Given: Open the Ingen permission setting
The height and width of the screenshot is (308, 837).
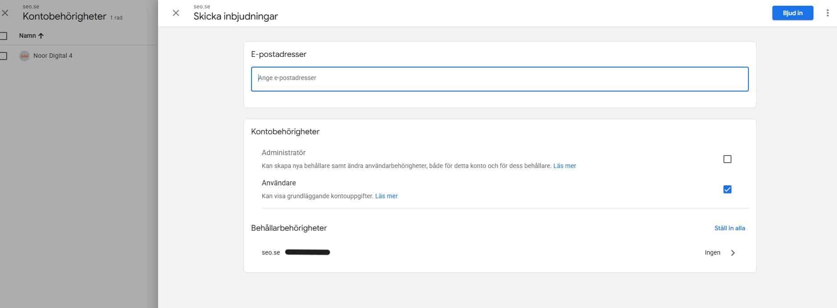Looking at the screenshot, I should 712,252.
